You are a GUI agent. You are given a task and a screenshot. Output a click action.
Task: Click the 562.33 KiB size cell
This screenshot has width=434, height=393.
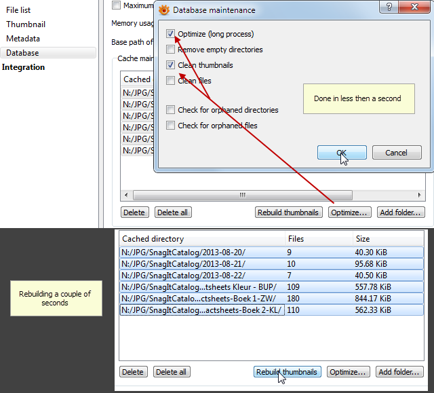[x=373, y=310]
